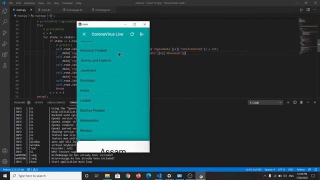Open the terminal selector dropdown '1: Code'
The width and height of the screenshot is (320, 180).
point(265,102)
